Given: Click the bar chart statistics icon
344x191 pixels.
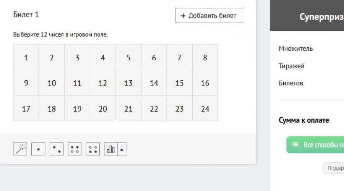Looking at the screenshot, I should (111, 149).
